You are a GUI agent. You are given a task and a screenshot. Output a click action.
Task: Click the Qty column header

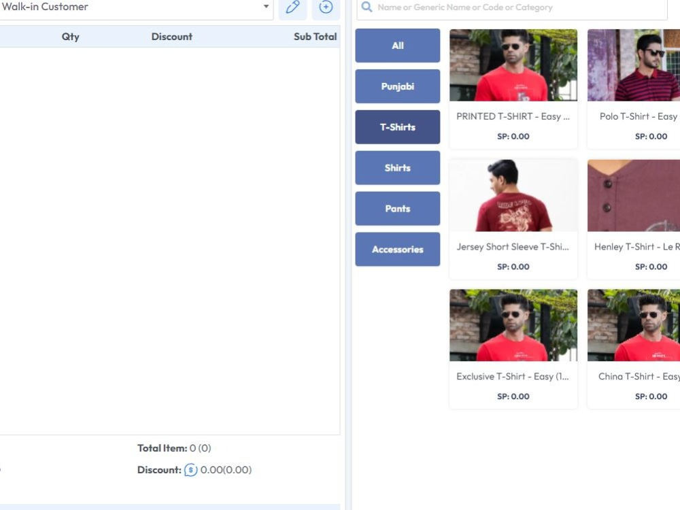71,37
